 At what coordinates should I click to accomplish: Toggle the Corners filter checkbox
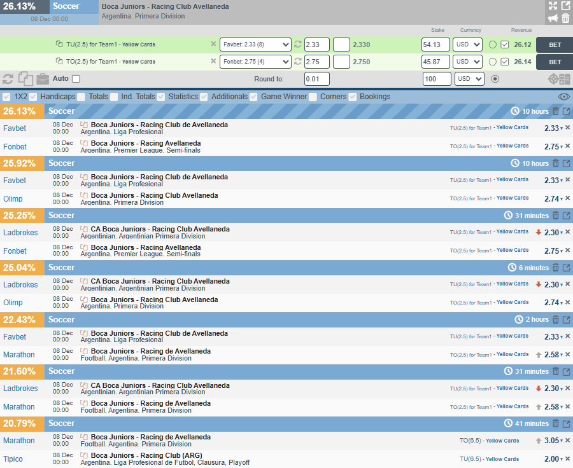pos(313,97)
